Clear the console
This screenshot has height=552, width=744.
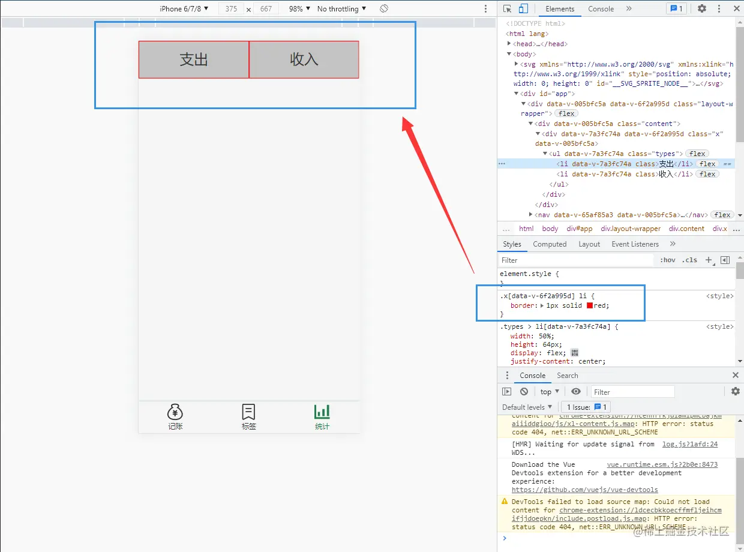(x=524, y=392)
